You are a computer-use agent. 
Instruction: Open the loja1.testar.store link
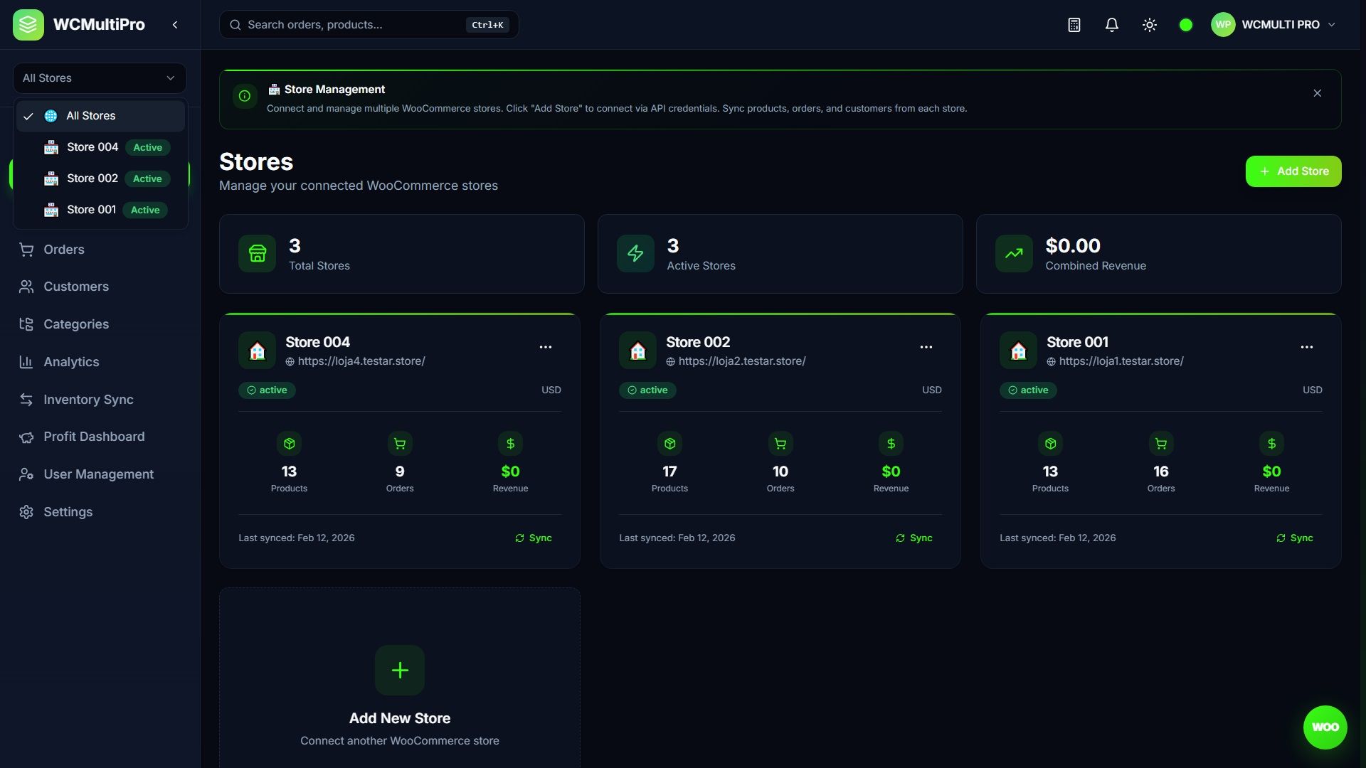tap(1121, 361)
